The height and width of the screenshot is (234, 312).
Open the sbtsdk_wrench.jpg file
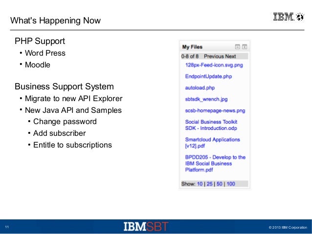pos(206,99)
